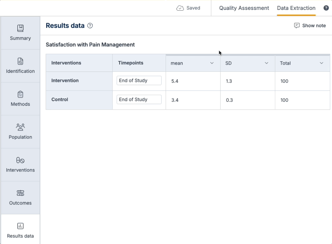Edit the Control End of Study timepoint field

tap(139, 100)
